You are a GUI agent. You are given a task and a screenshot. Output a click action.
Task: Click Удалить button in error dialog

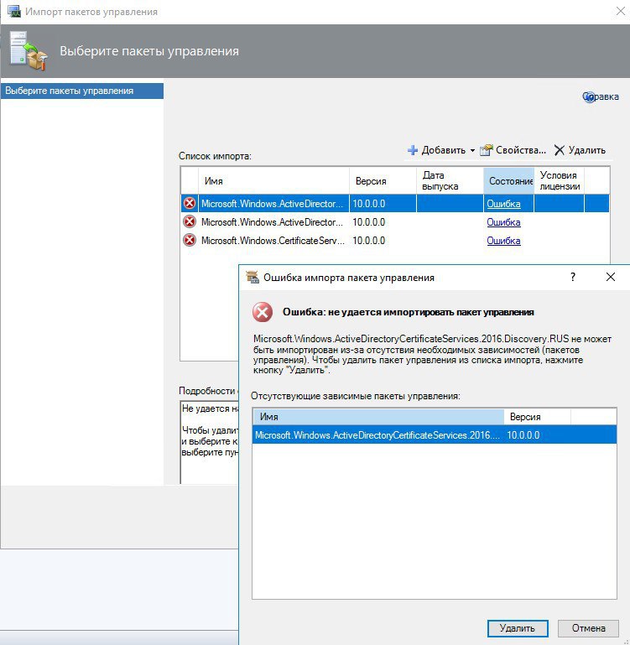[x=518, y=628]
